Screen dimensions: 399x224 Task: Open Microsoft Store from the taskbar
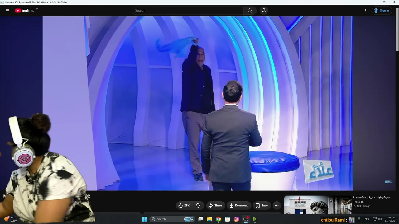(x=228, y=219)
